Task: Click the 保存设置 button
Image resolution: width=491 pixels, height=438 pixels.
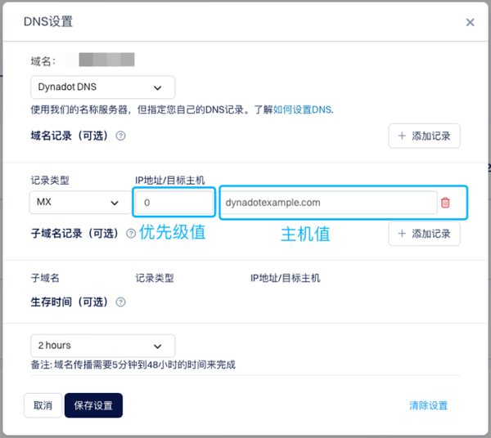Action: pos(93,405)
